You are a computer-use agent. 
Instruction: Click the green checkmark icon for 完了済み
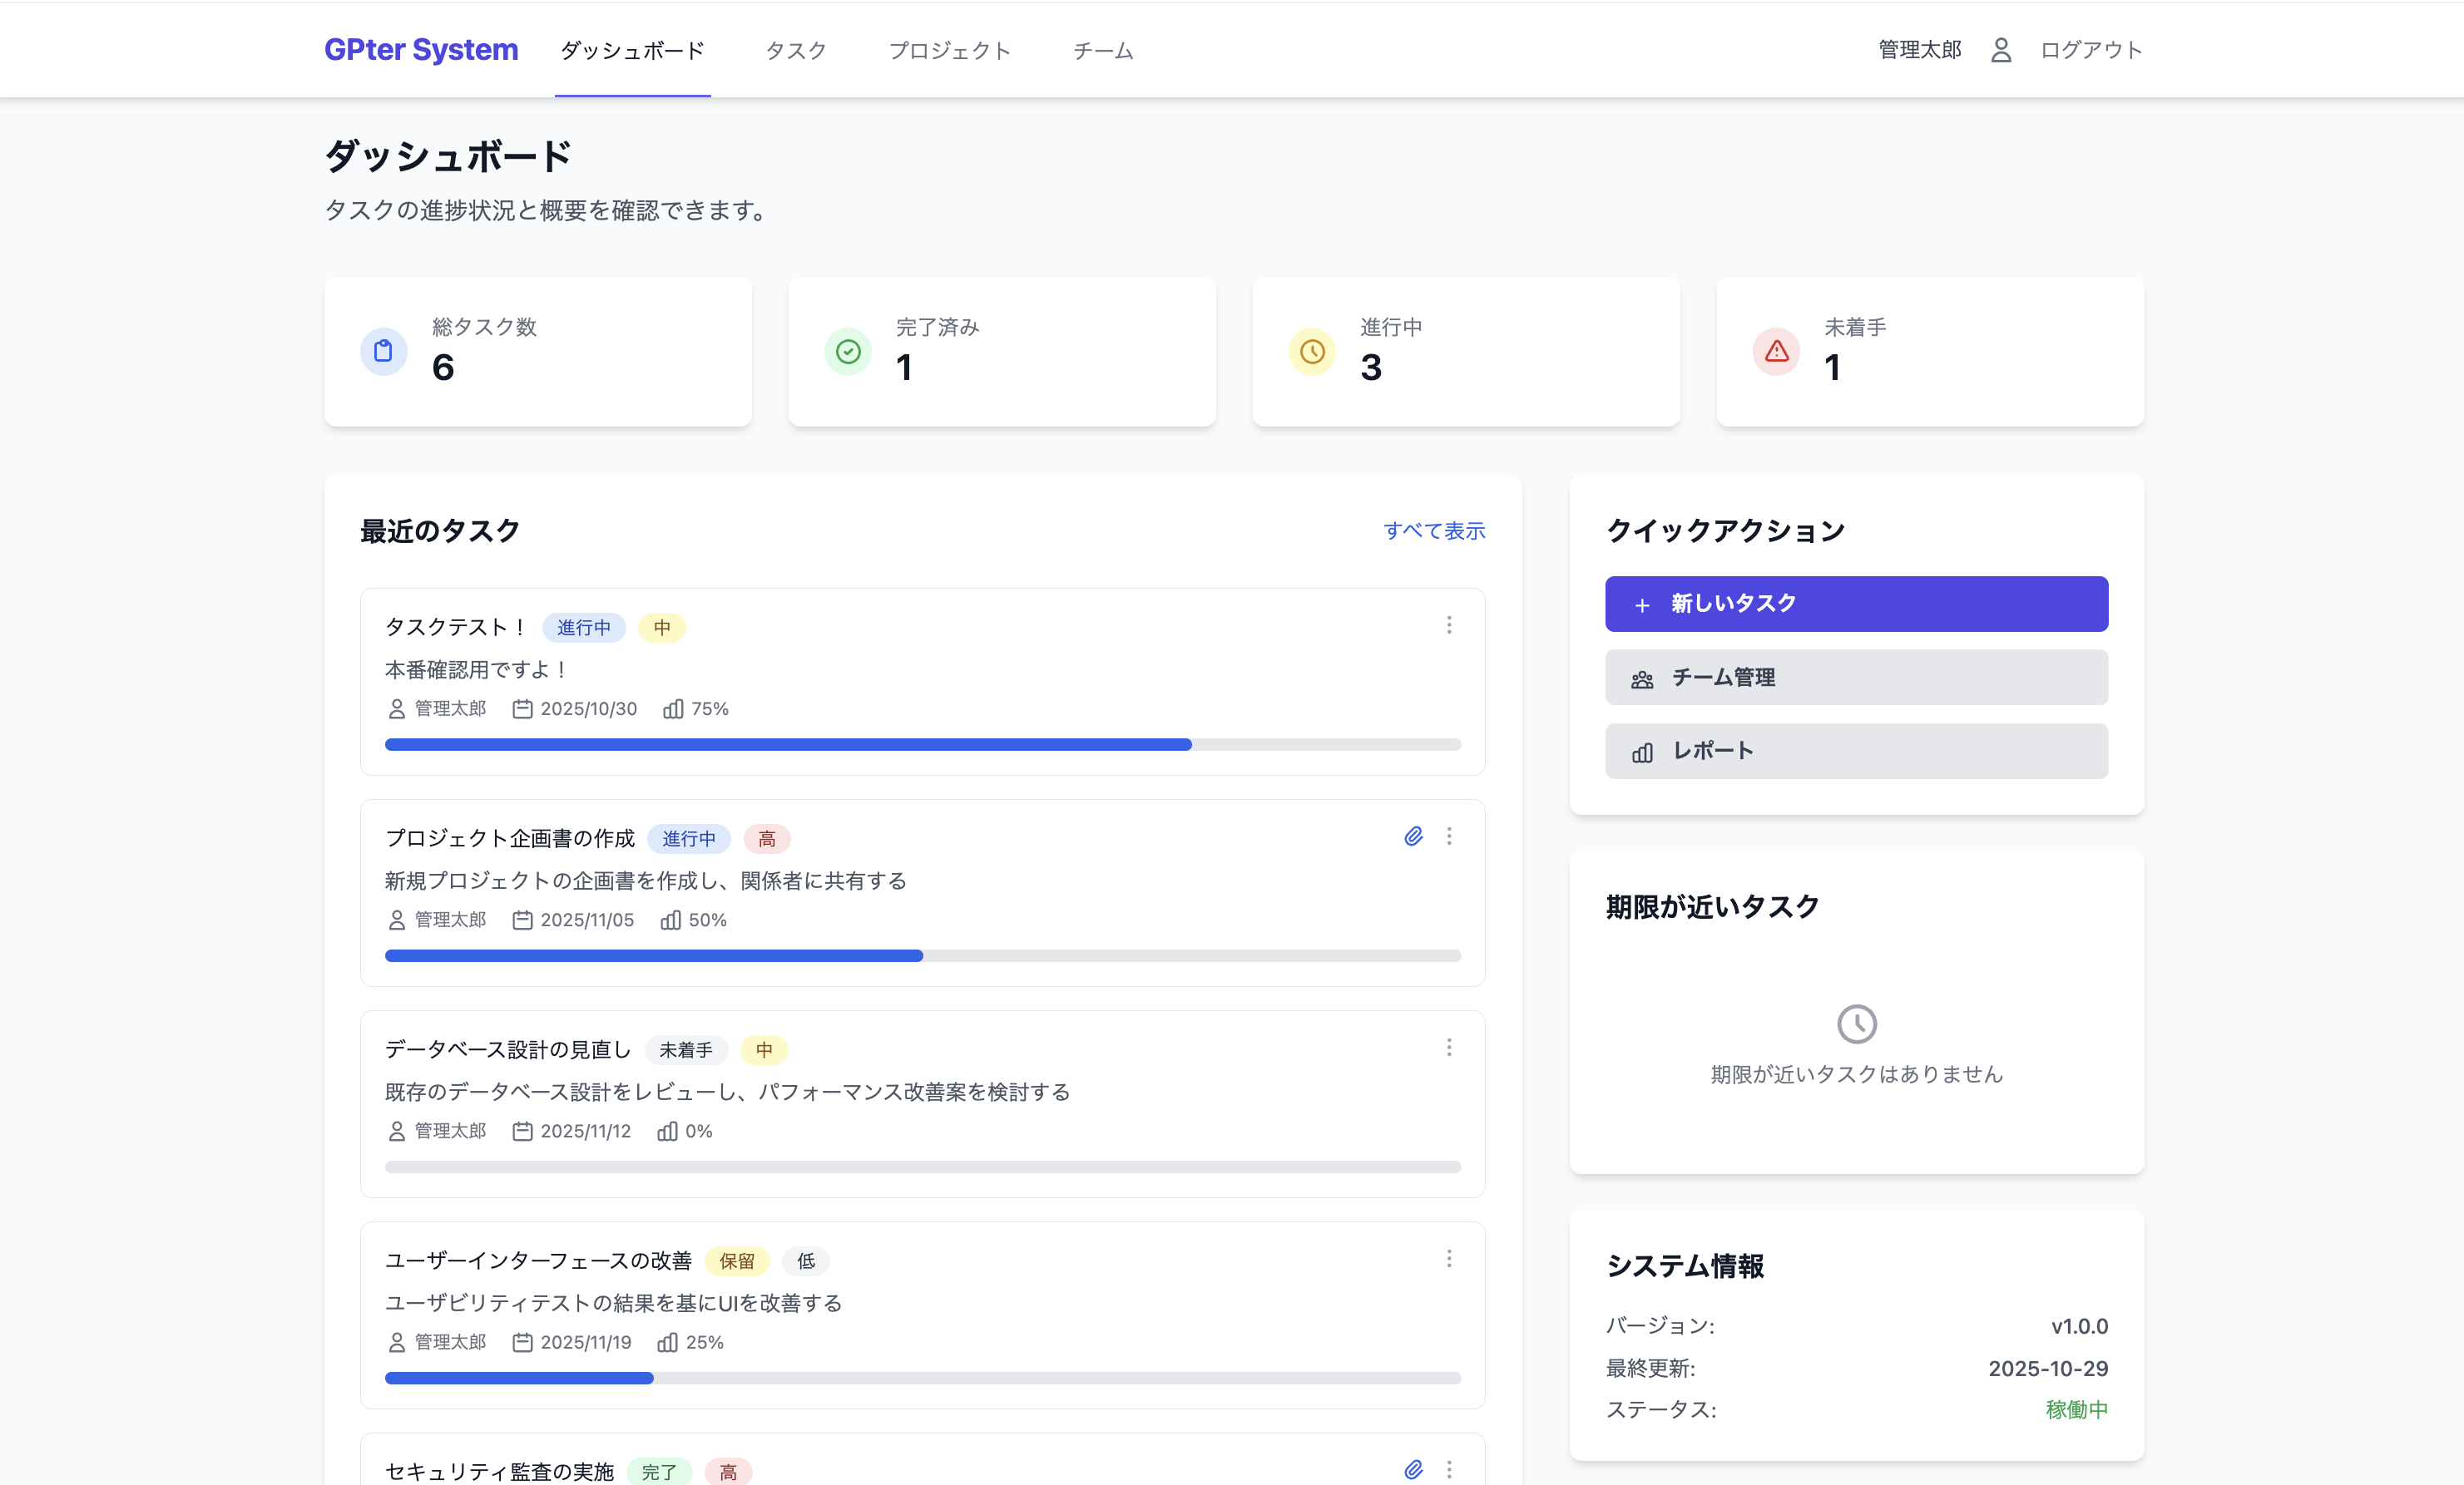coord(847,352)
